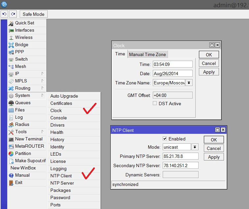Toggle the DST Active checkbox

click(x=155, y=103)
